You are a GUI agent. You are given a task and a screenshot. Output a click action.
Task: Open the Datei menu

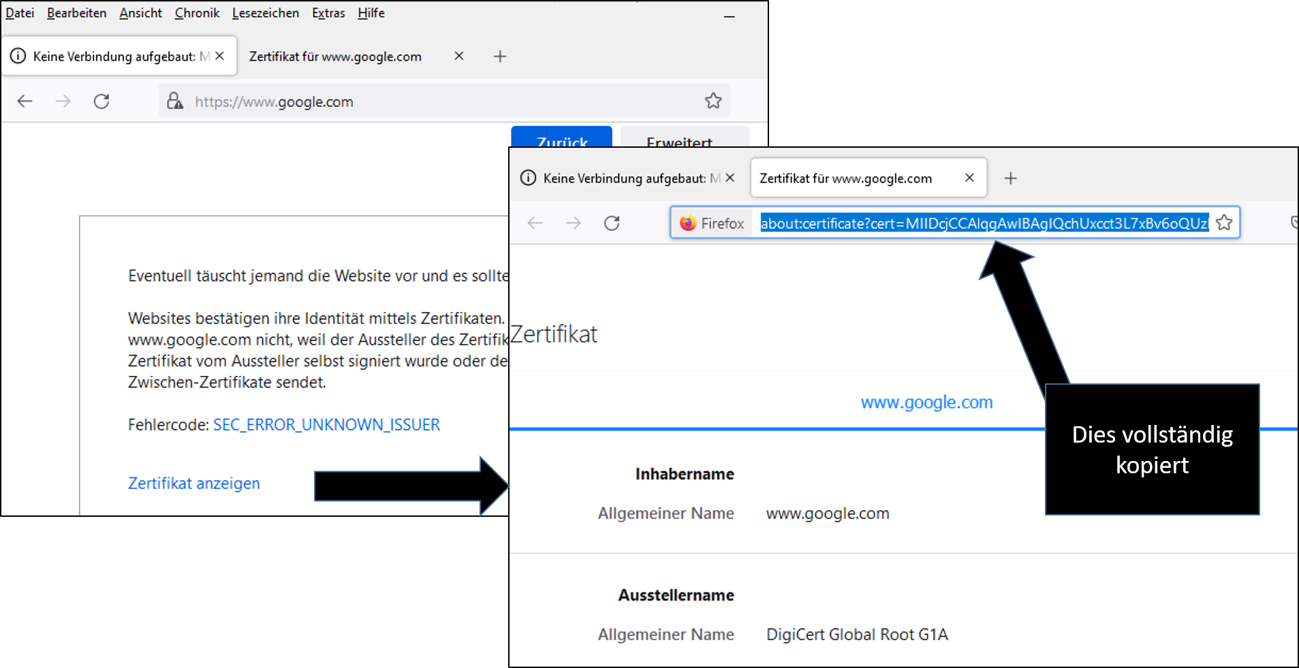20,13
